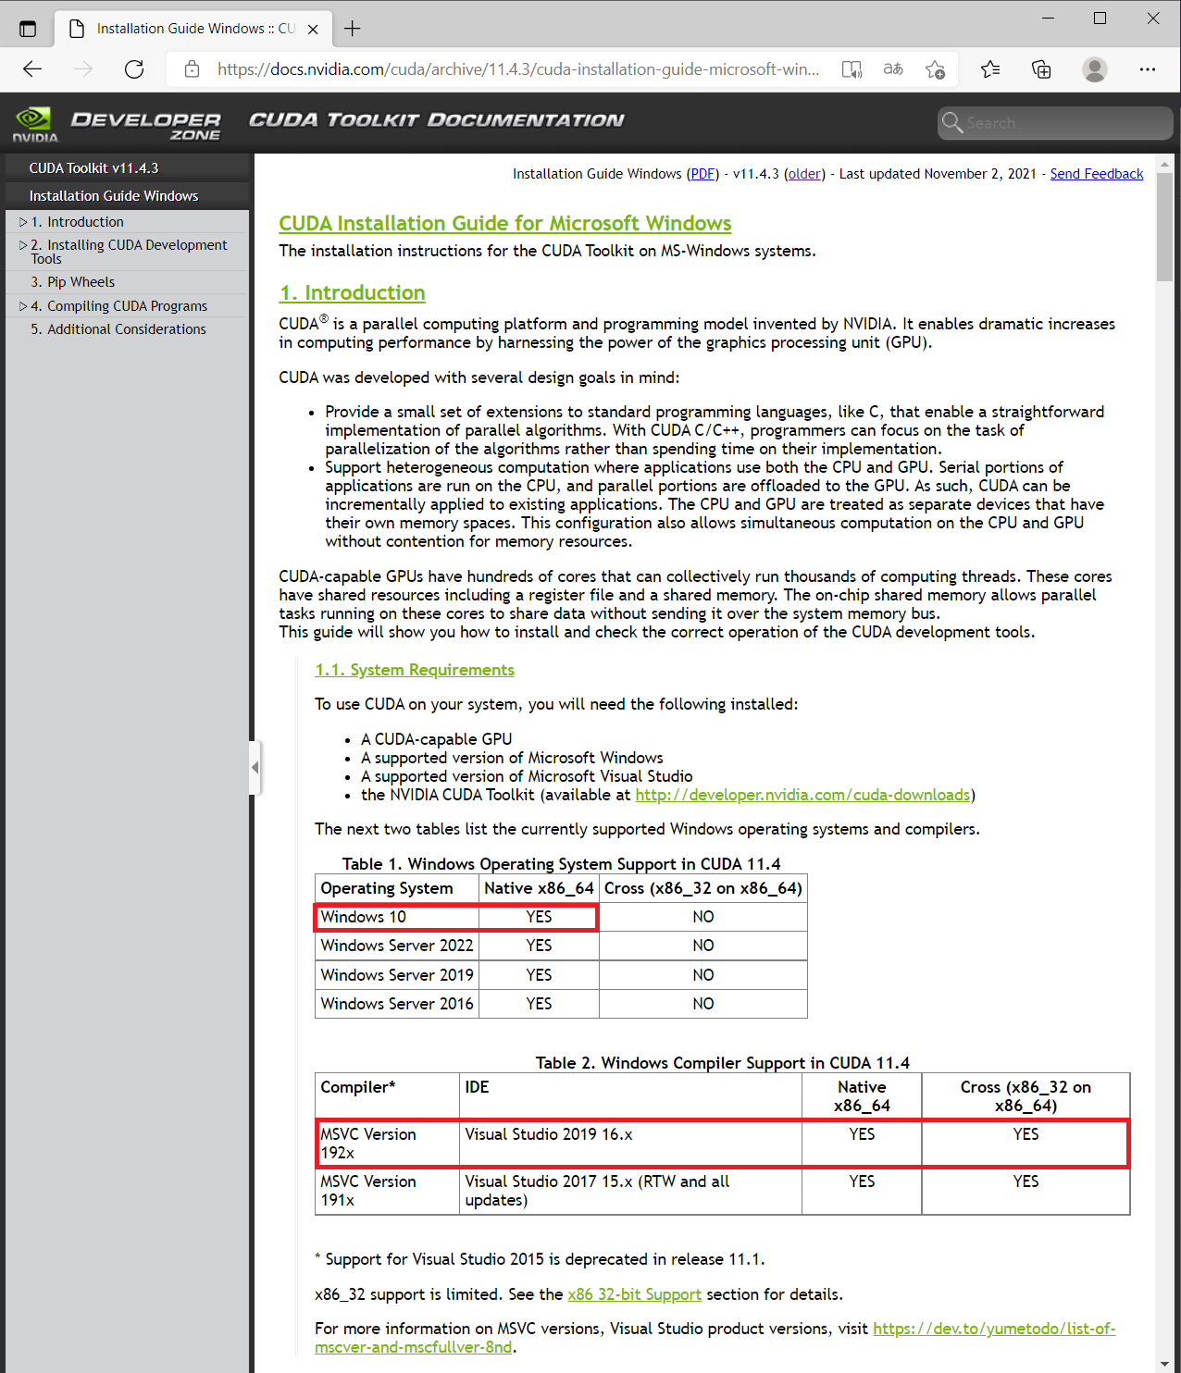The image size is (1181, 1373).
Task: Minimize the browser window
Action: pyautogui.click(x=1048, y=19)
